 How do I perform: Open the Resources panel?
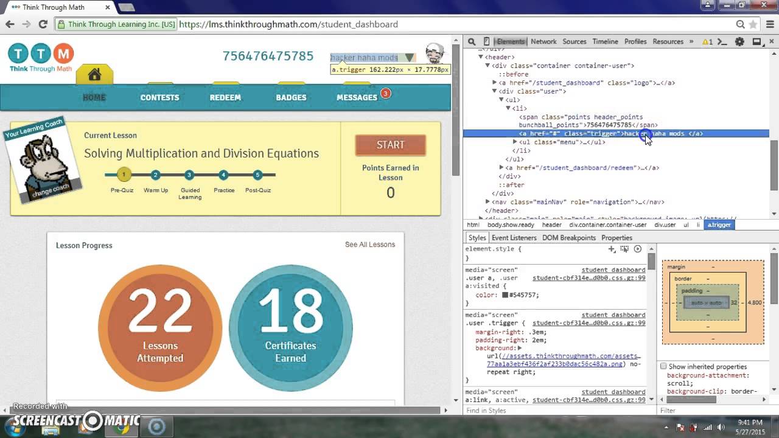point(668,41)
